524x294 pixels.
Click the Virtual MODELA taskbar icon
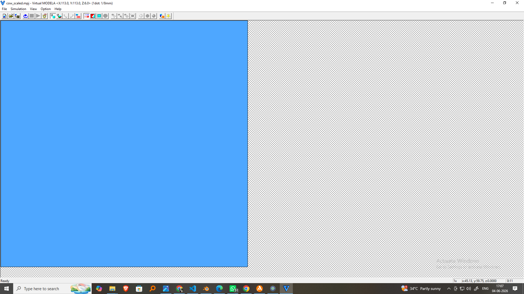click(x=286, y=289)
